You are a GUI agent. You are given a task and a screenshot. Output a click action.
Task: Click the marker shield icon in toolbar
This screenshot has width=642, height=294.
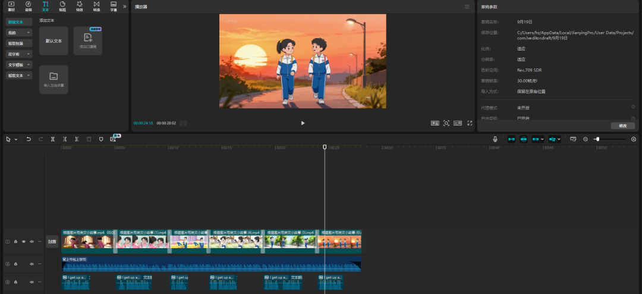coord(100,139)
